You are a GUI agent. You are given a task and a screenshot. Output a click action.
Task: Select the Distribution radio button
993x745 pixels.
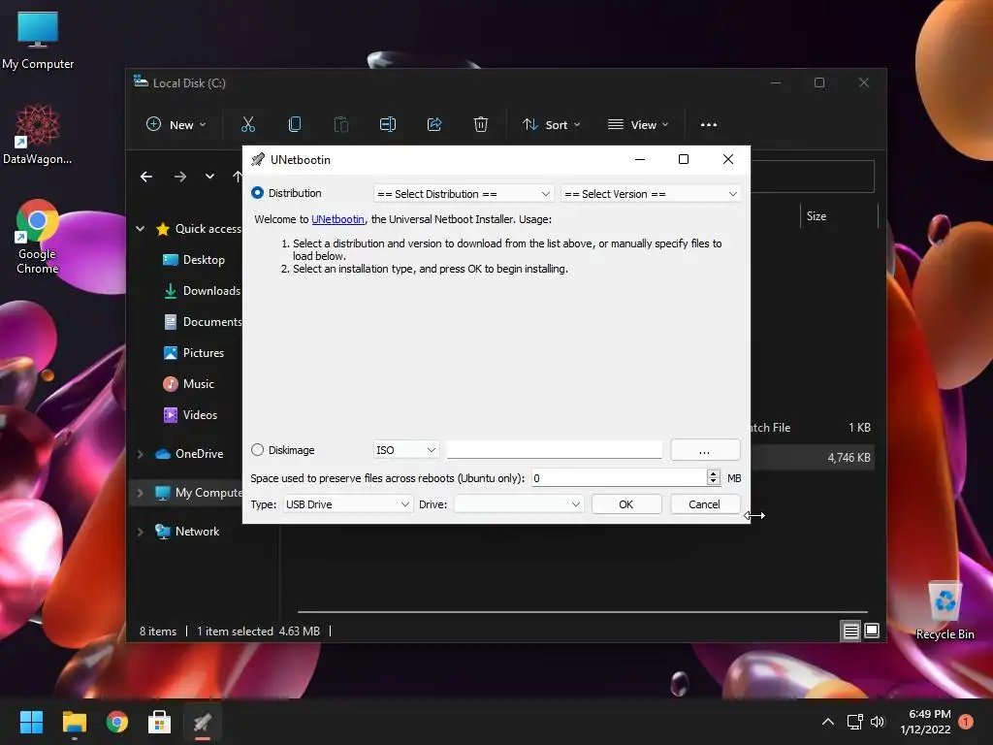click(257, 193)
